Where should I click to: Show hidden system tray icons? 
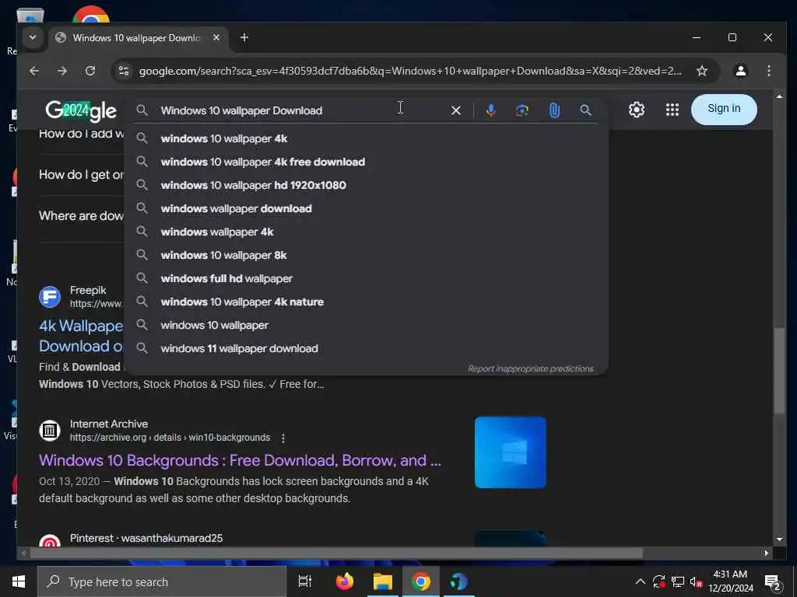641,581
